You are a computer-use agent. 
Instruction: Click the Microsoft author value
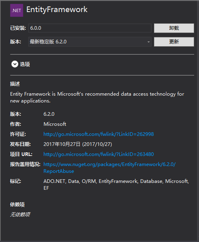coord(55,124)
